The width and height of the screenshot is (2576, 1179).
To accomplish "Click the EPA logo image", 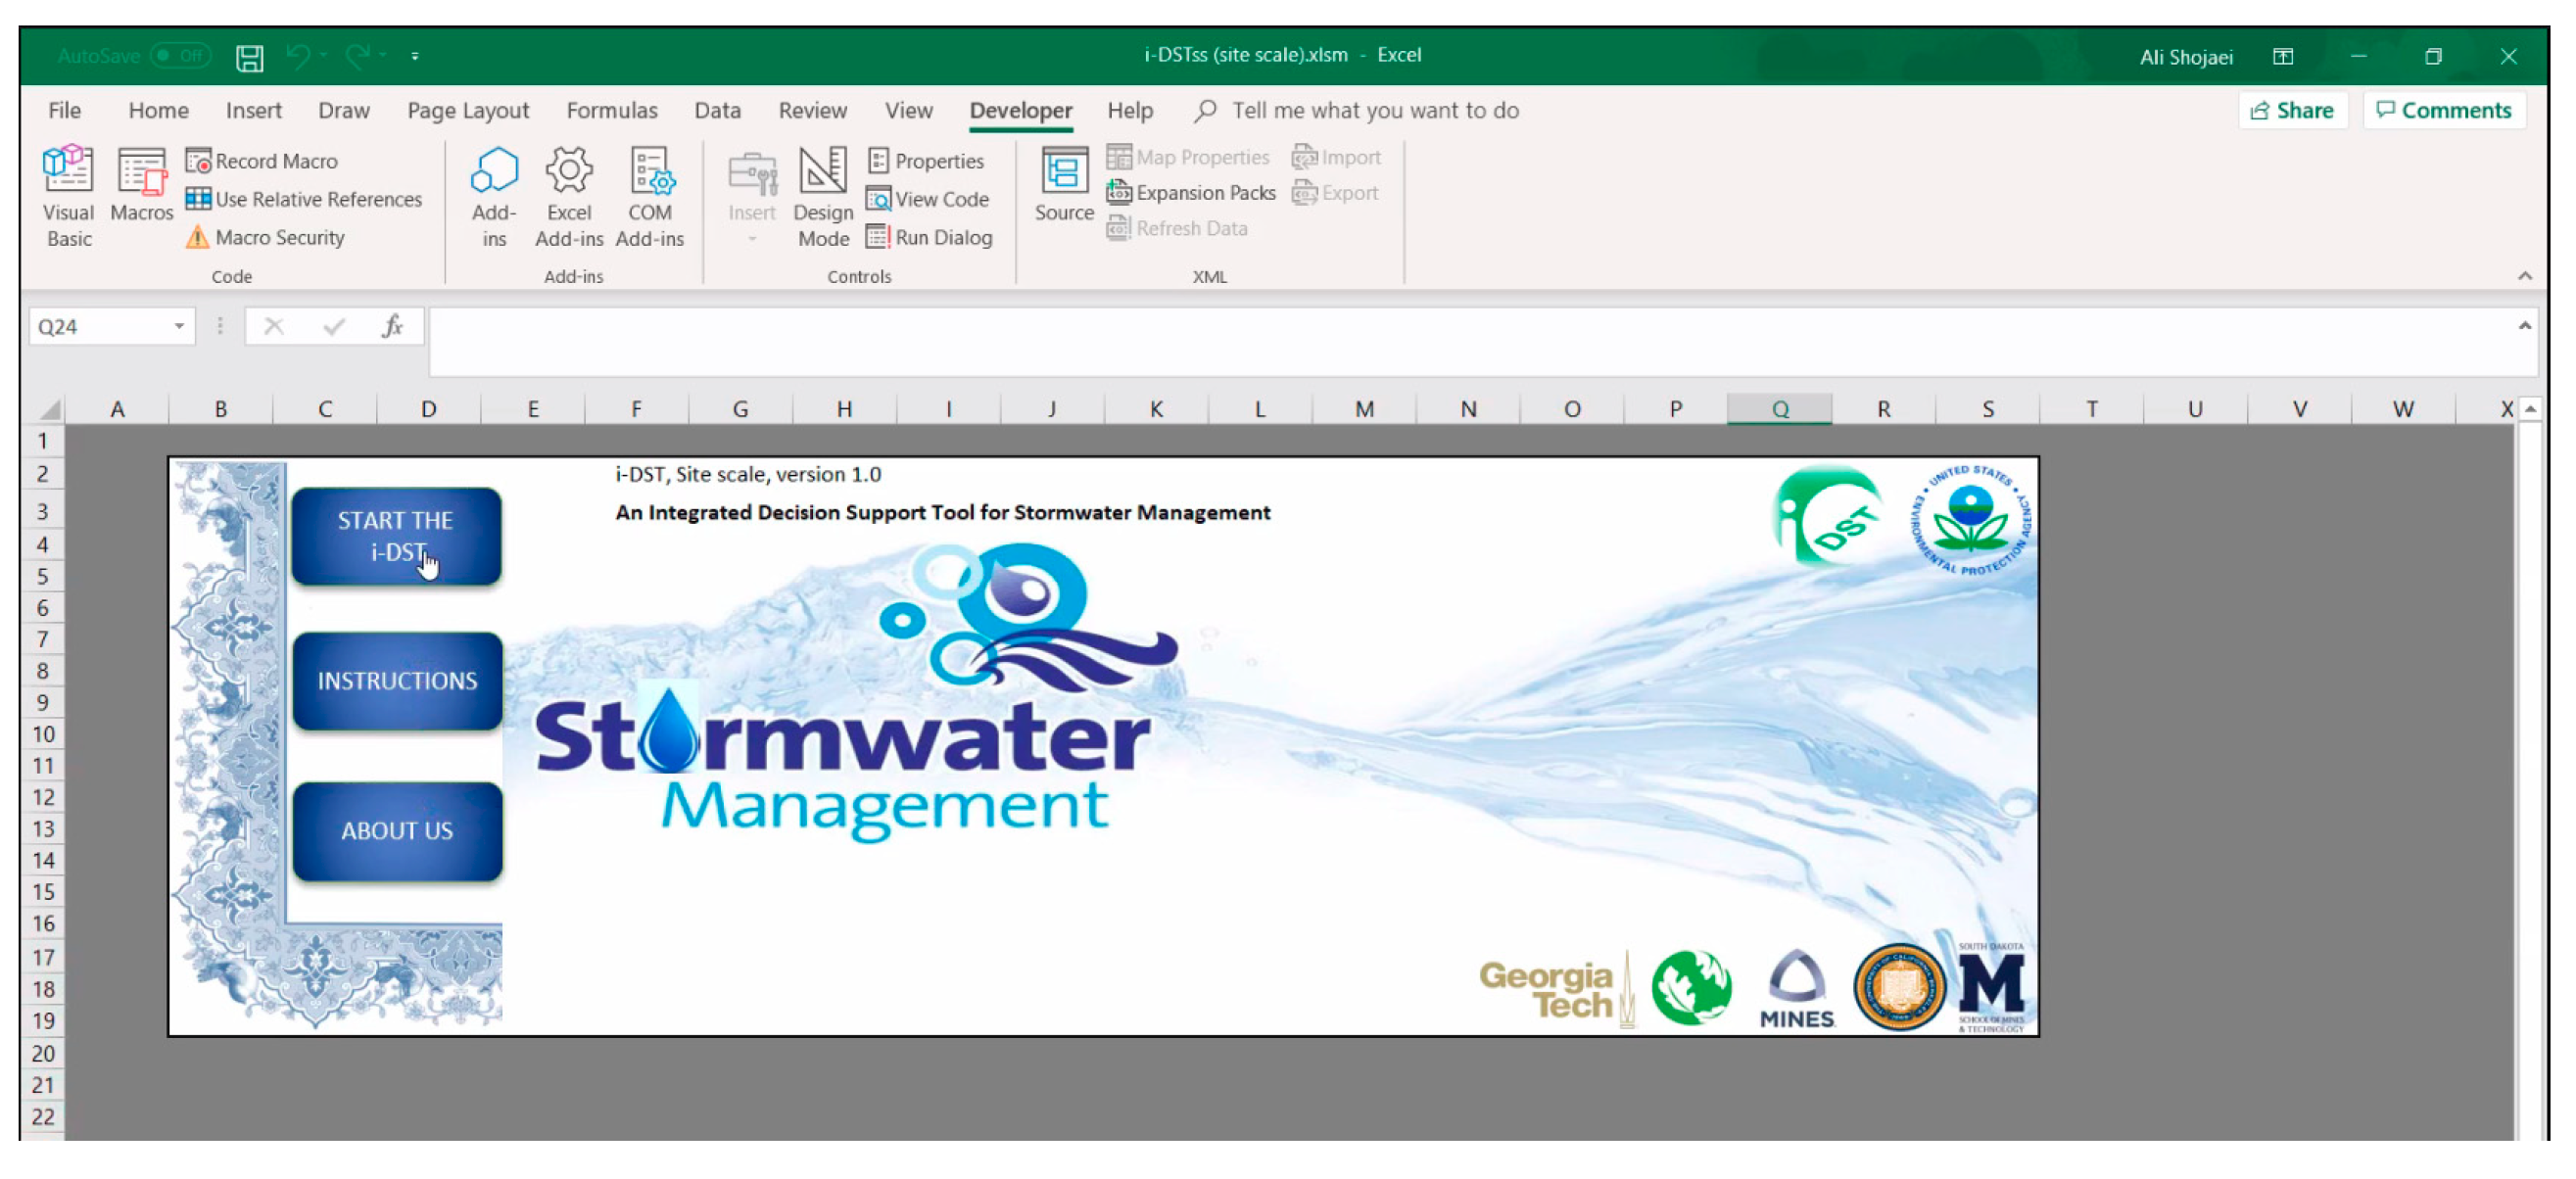I will (x=1970, y=520).
